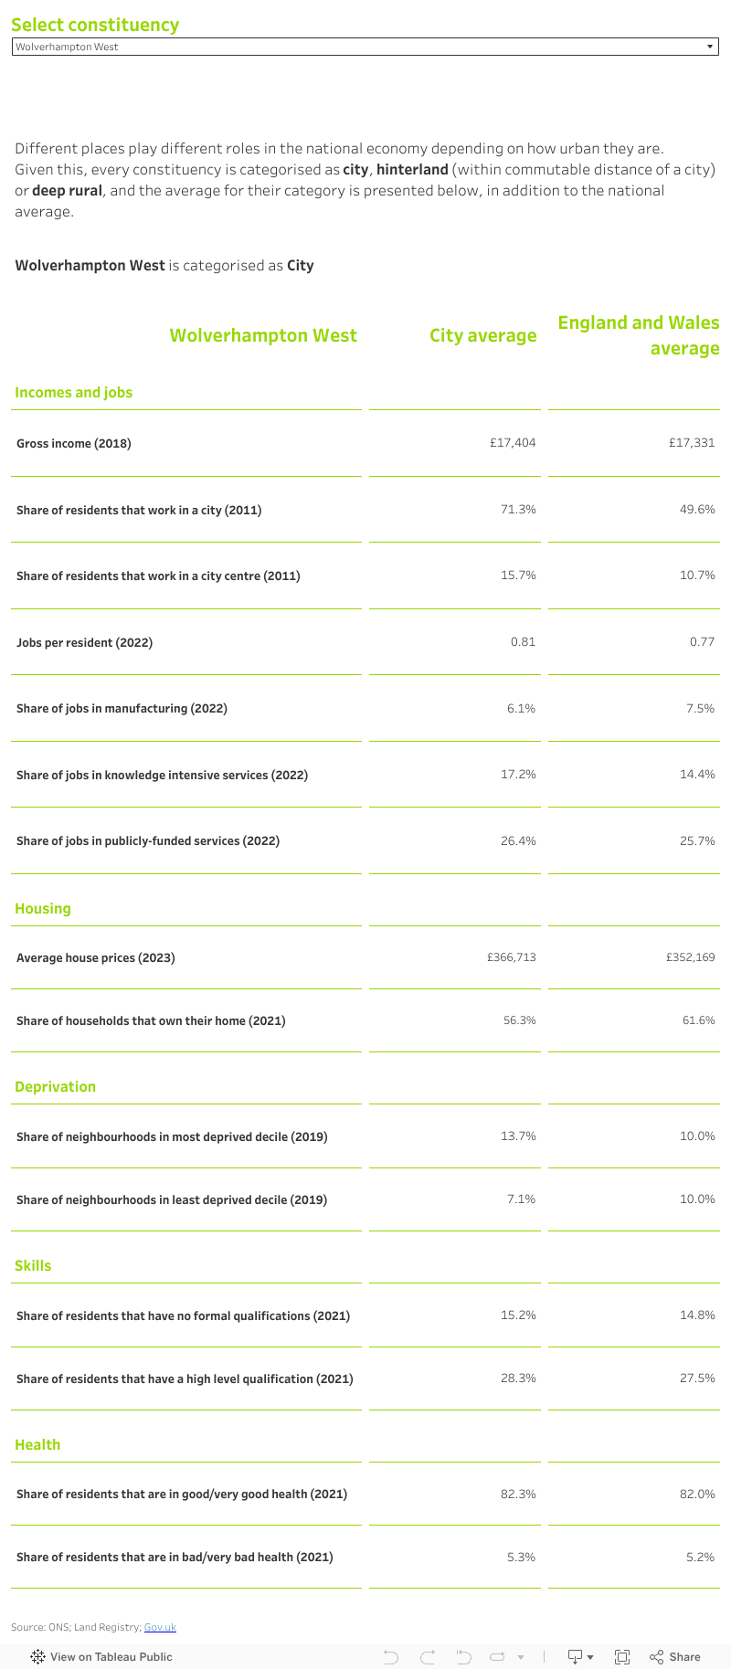
Task: Expand the download format dropdown arrow
Action: coord(590,1655)
